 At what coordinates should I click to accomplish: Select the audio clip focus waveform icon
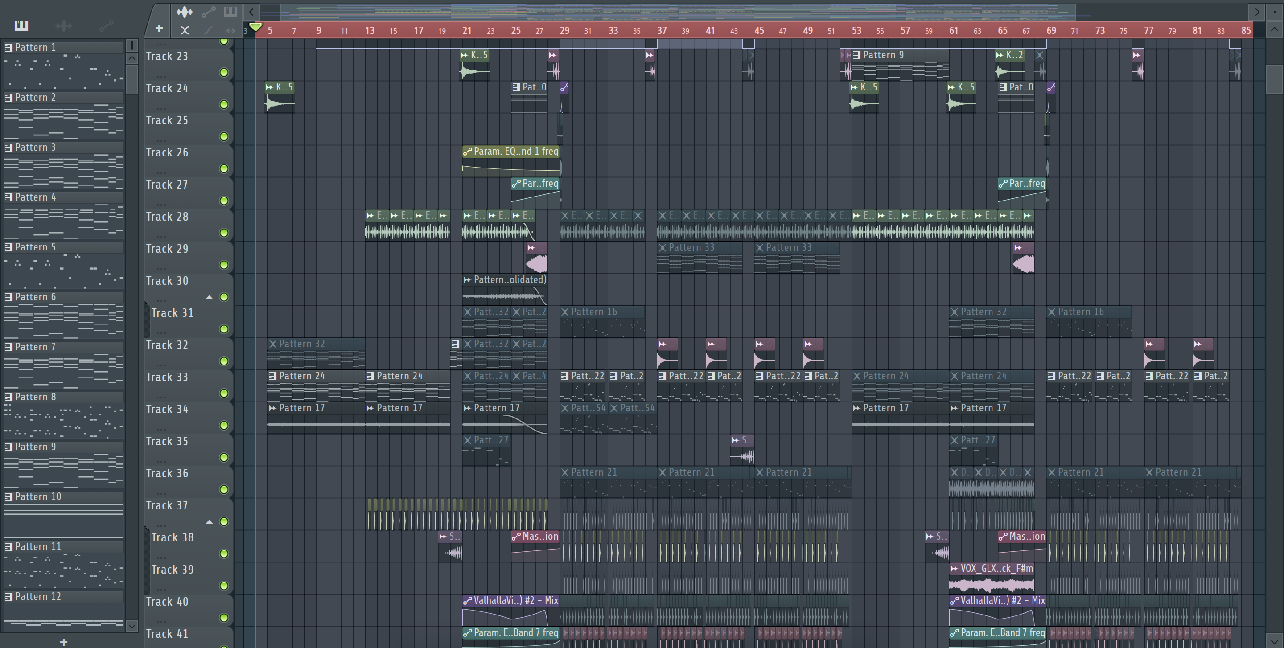point(185,12)
